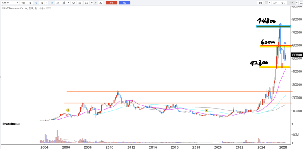
Task: Click the redo arrow in toolbar
Action: coord(95,3)
